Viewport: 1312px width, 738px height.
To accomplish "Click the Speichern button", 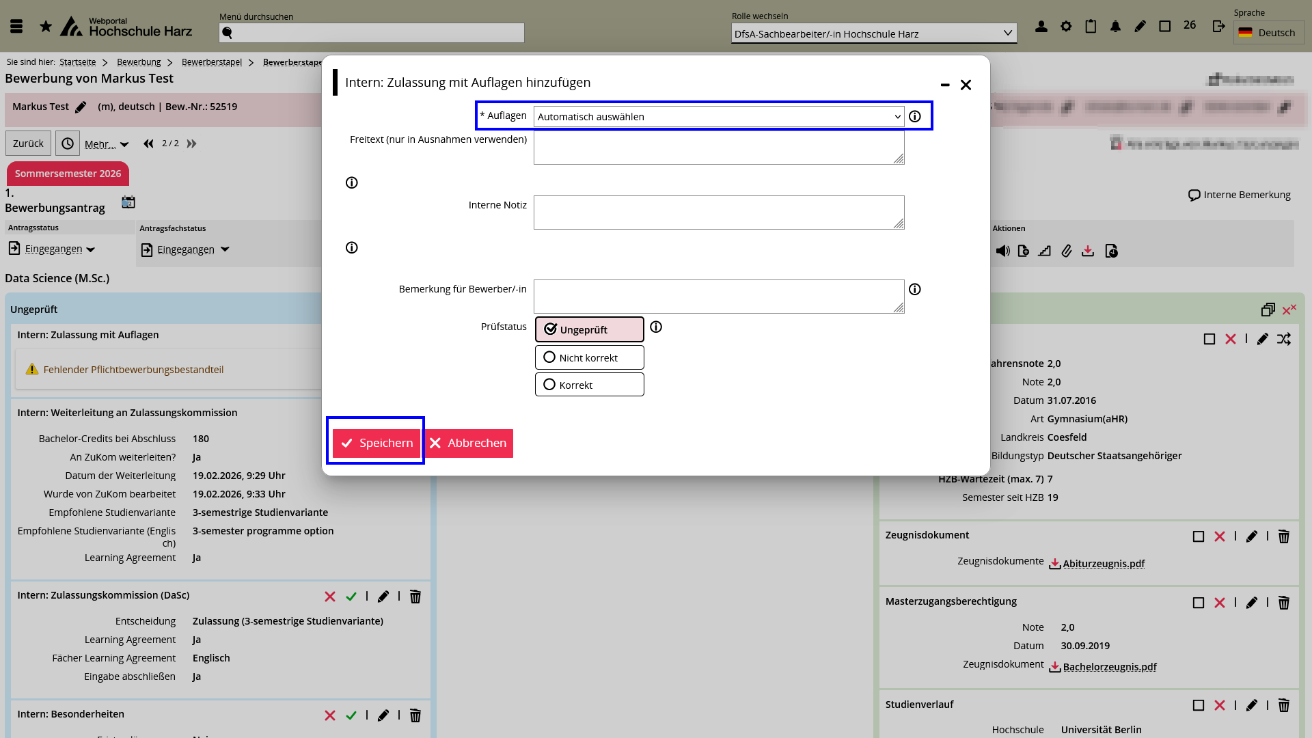I will click(x=377, y=443).
